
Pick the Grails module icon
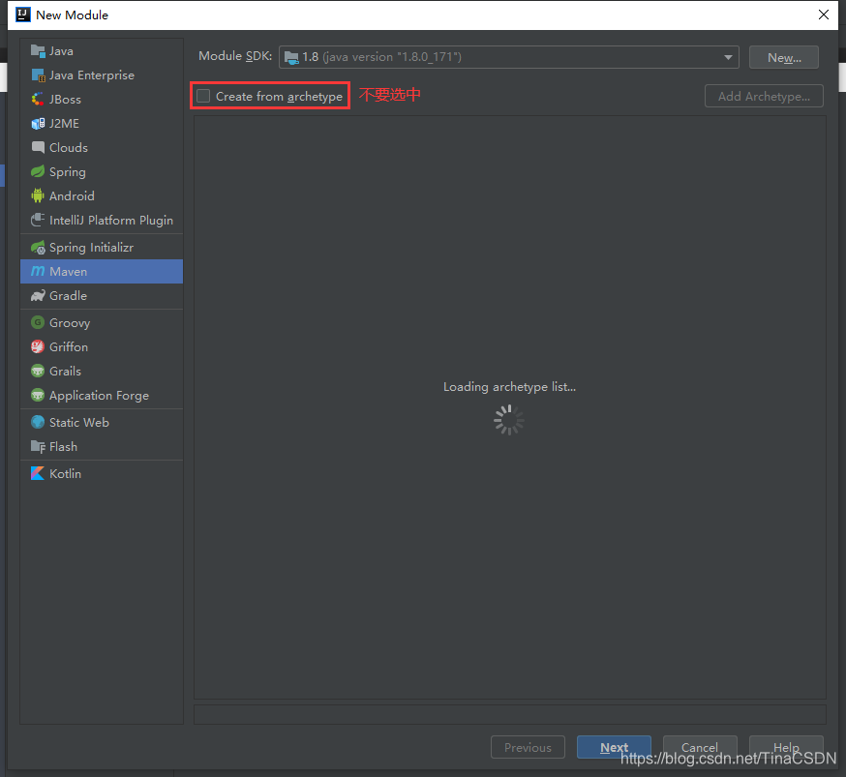[38, 371]
